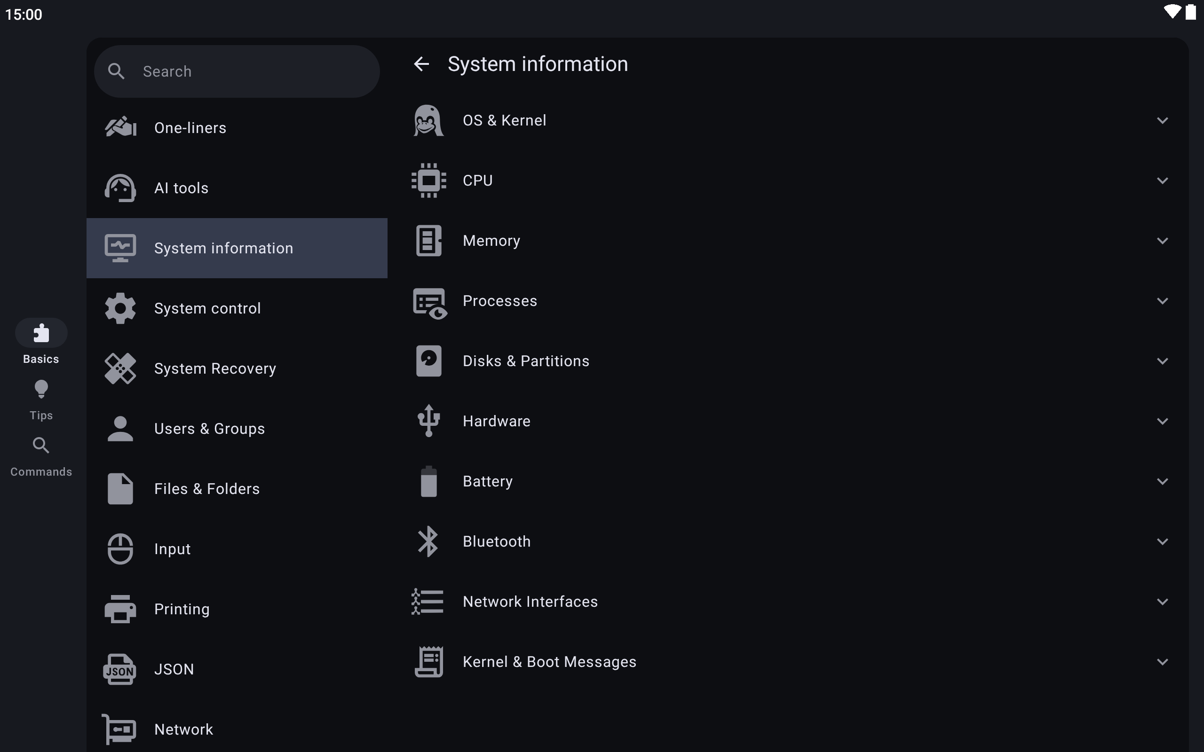The height and width of the screenshot is (752, 1204).
Task: Click the OS & Kernel label
Action: [505, 120]
